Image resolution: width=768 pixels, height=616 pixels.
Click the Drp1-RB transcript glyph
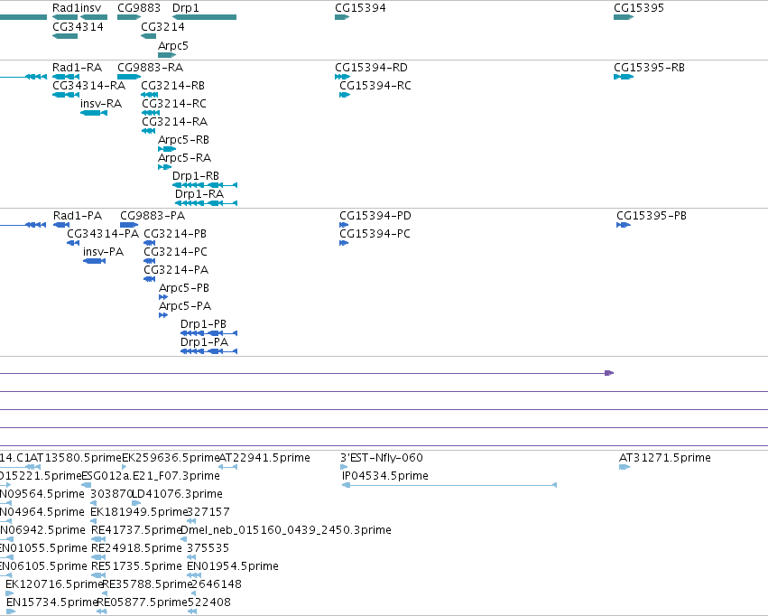pos(205,185)
